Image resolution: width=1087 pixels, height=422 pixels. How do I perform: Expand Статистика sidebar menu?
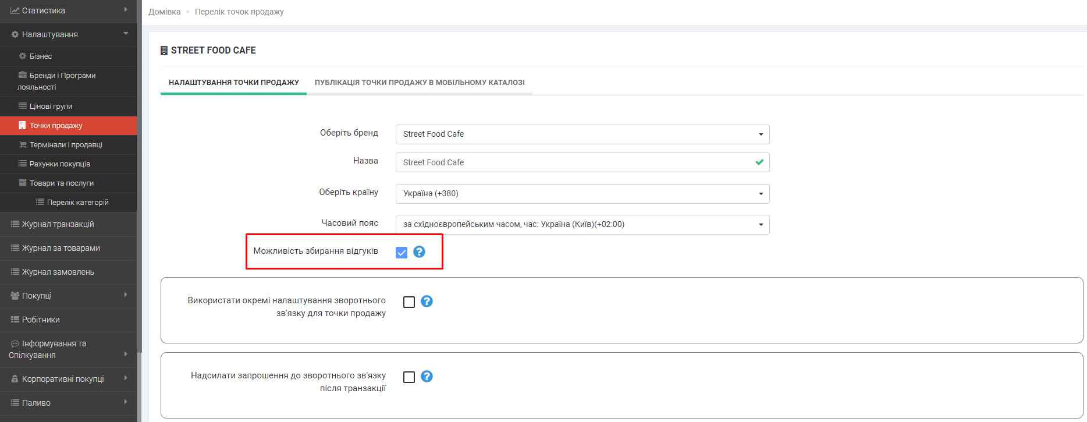[44, 10]
